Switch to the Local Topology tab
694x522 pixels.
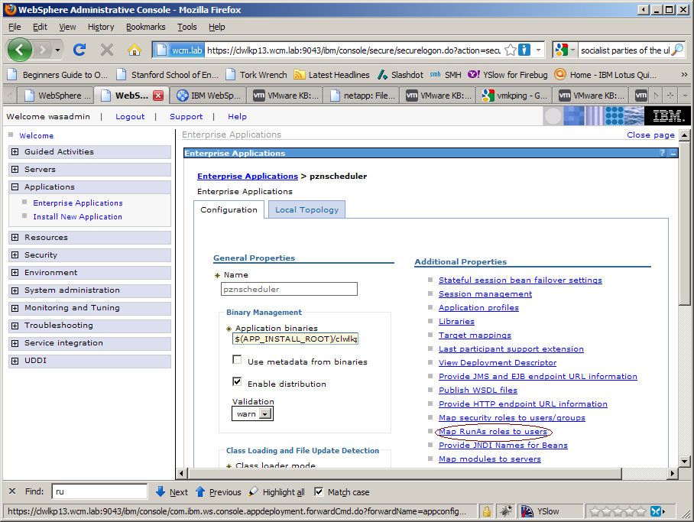[x=306, y=210]
